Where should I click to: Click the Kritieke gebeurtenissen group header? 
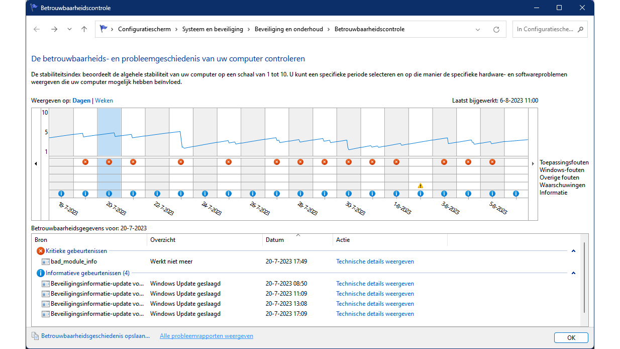(76, 251)
